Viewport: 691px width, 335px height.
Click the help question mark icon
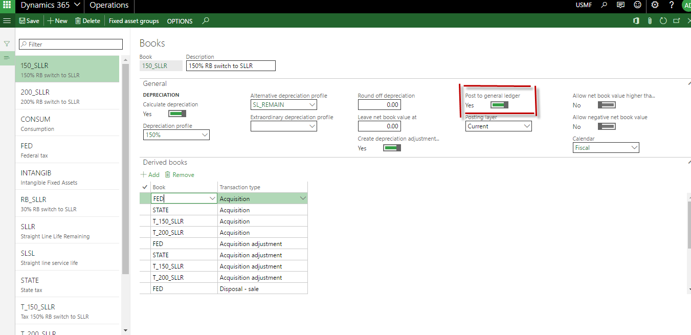coord(672,5)
